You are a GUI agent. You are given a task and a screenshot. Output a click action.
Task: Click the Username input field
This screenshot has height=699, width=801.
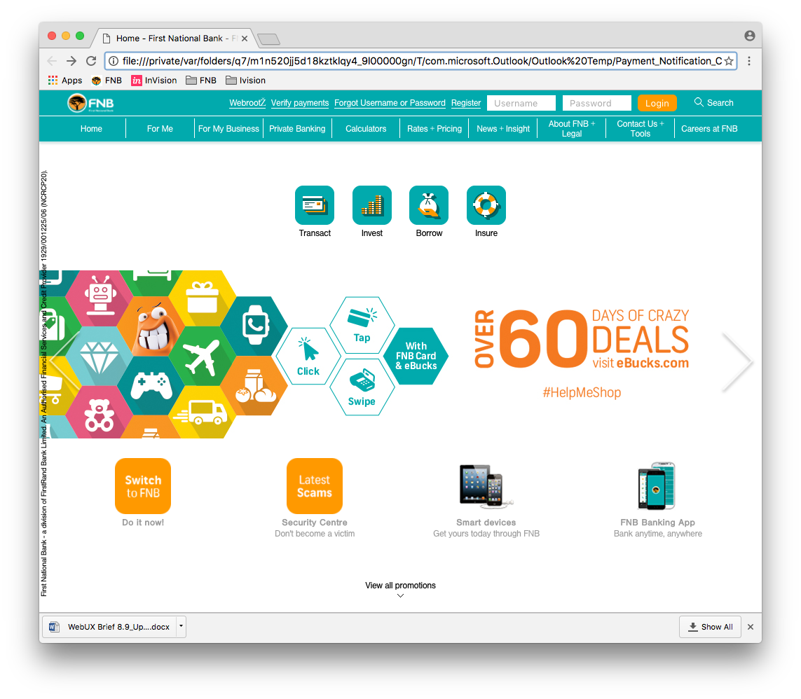pyautogui.click(x=521, y=103)
